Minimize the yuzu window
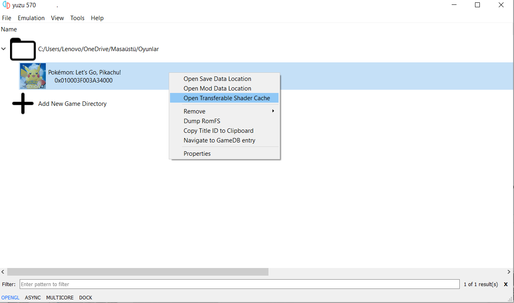The image size is (514, 303). pos(454,5)
